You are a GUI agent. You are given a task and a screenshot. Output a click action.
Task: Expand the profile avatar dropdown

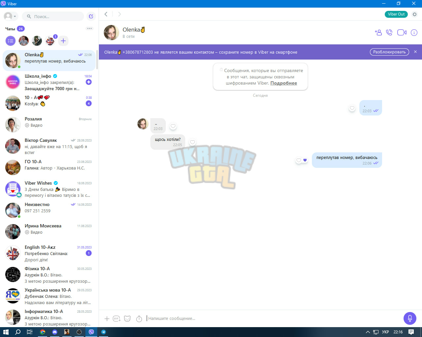tap(10, 16)
